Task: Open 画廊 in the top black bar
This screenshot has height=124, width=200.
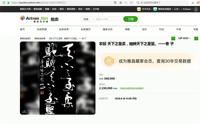Action: pos(47,9)
